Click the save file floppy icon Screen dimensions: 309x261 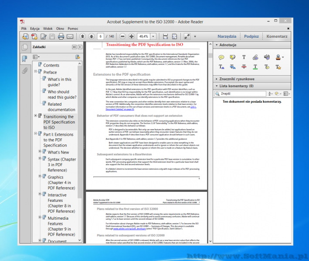pyautogui.click(x=52, y=37)
